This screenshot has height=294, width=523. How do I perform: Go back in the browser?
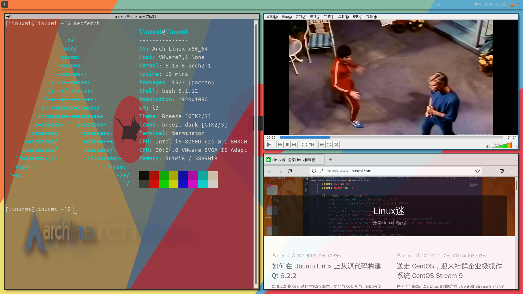(270, 171)
